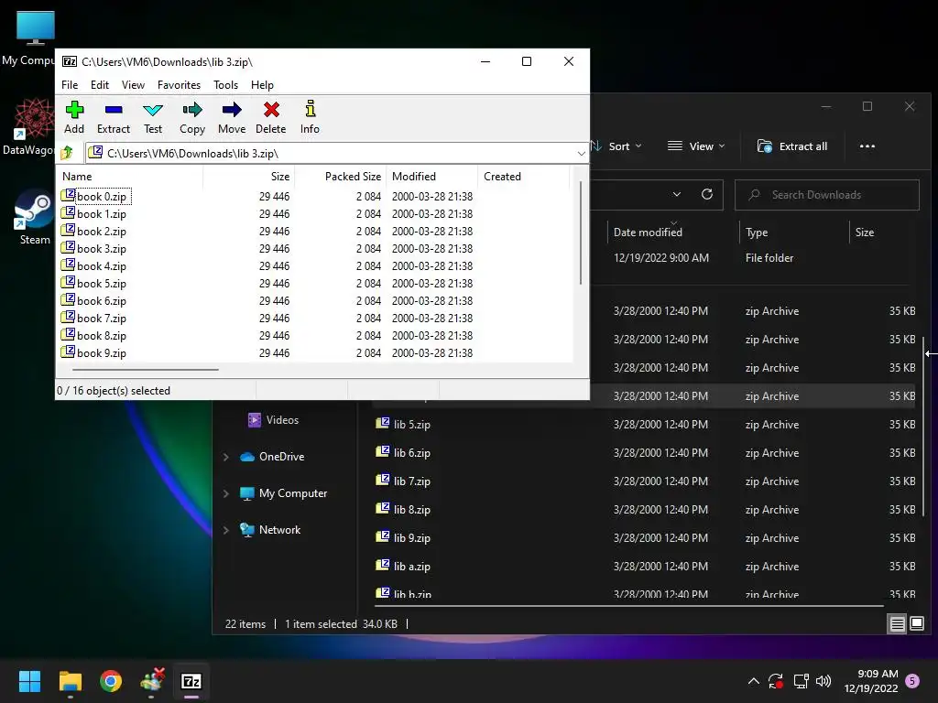The image size is (938, 703).
Task: Click the red Delete icon in 7-Zip
Action: (271, 117)
